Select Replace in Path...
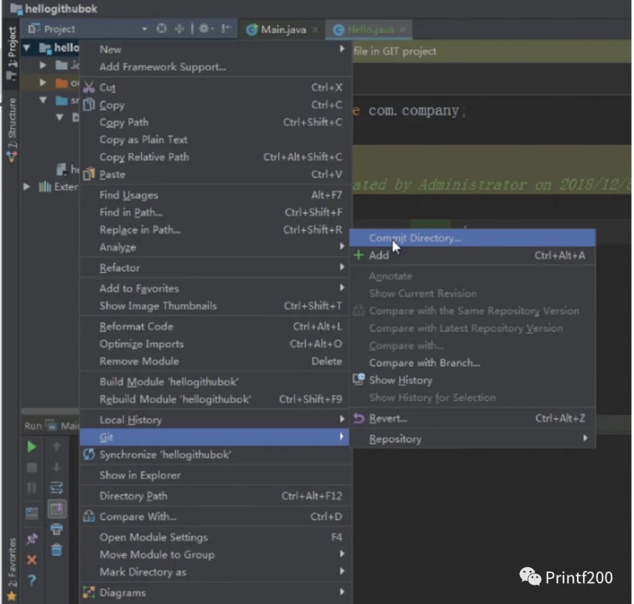Viewport: 634px width, 604px height. (x=214, y=230)
